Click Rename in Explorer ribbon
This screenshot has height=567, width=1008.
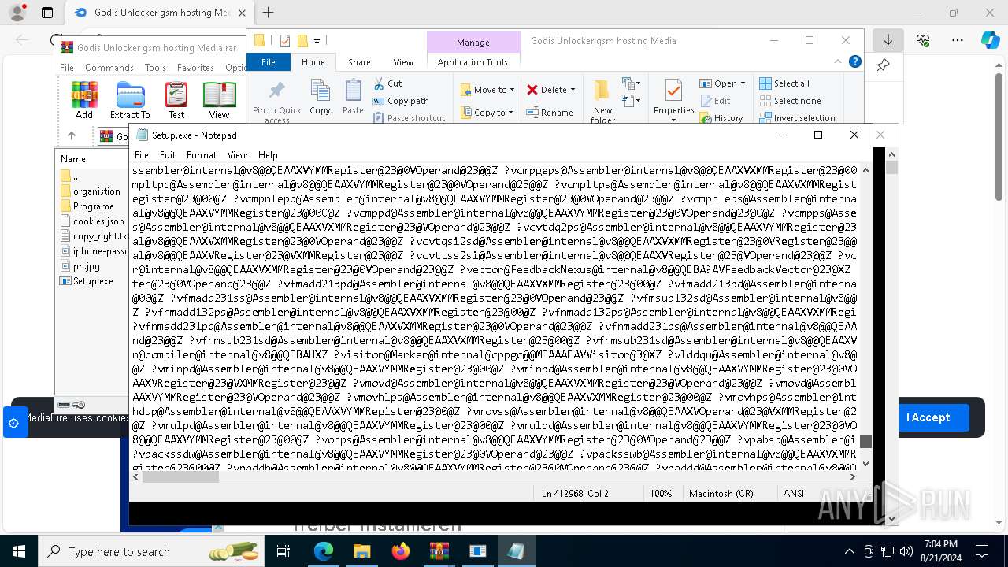point(550,113)
